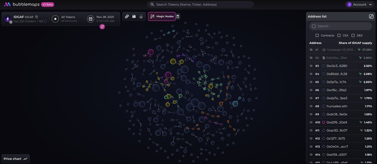Hide address #8 hunsaker.eth
The image size is (377, 164).
point(311,106)
